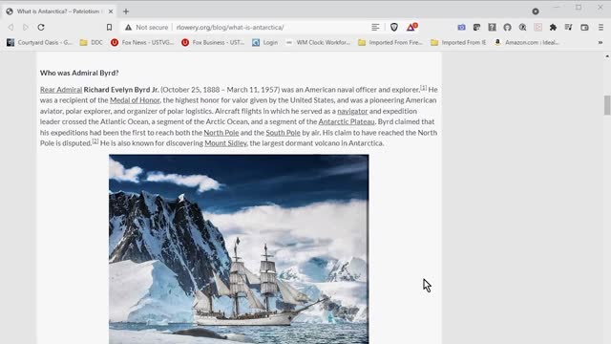Open the pink square extension icon
Screen dimensions: 611x344
(x=537, y=28)
